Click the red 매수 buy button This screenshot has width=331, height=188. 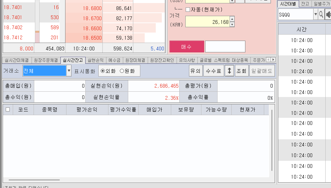pos(187,46)
